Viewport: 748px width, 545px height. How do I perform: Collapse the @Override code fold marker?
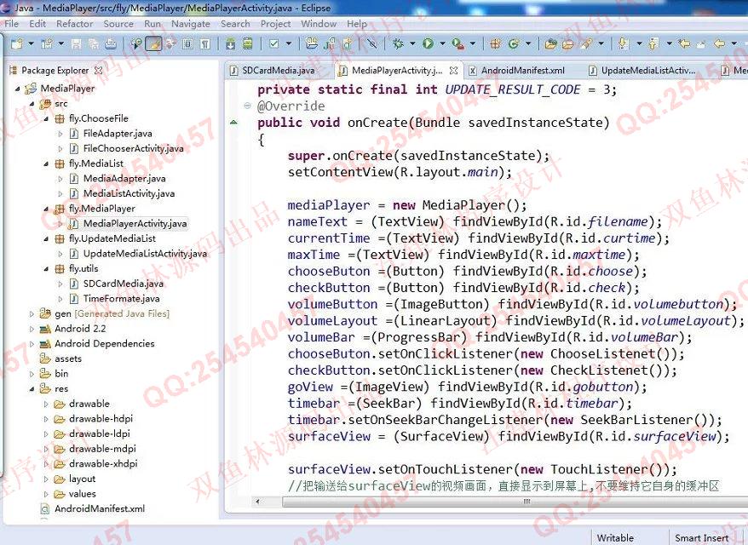tap(247, 106)
